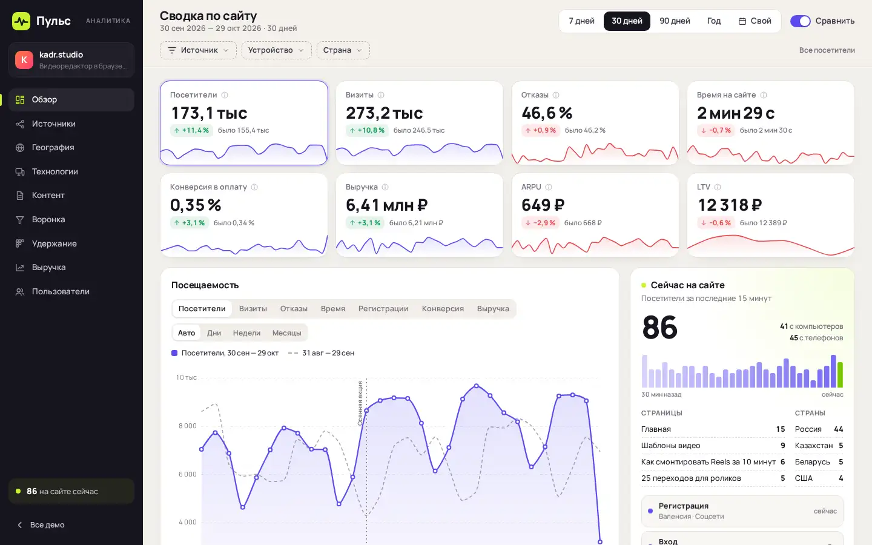Select the Казахстан country row
Screen dimensions: 872x545
[819, 446]
